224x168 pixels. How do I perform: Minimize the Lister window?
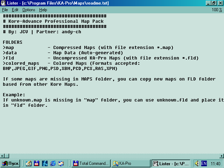pyautogui.click(x=208, y=3)
